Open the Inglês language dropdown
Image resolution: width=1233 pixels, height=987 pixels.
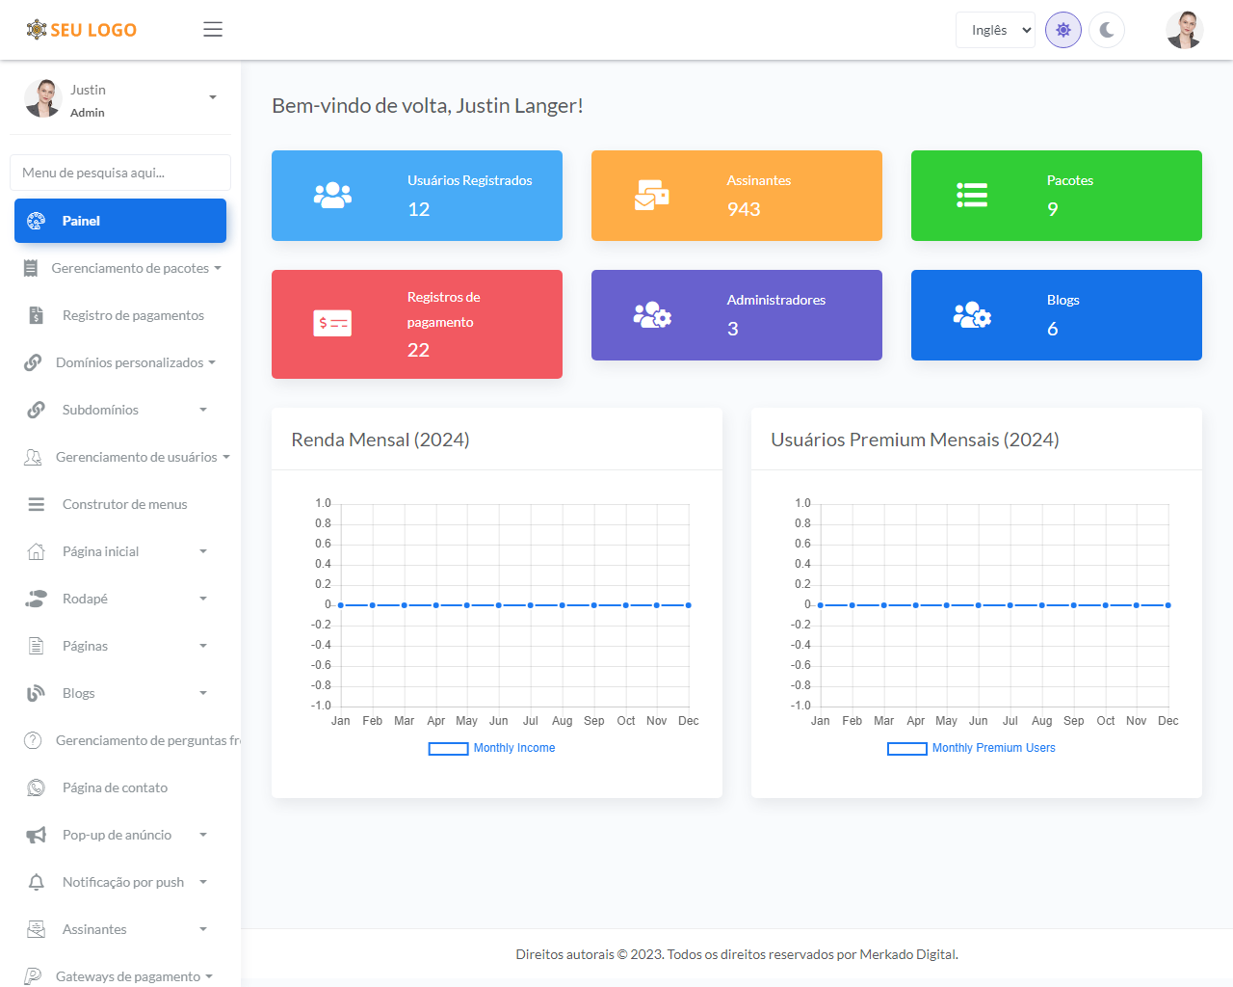point(995,30)
